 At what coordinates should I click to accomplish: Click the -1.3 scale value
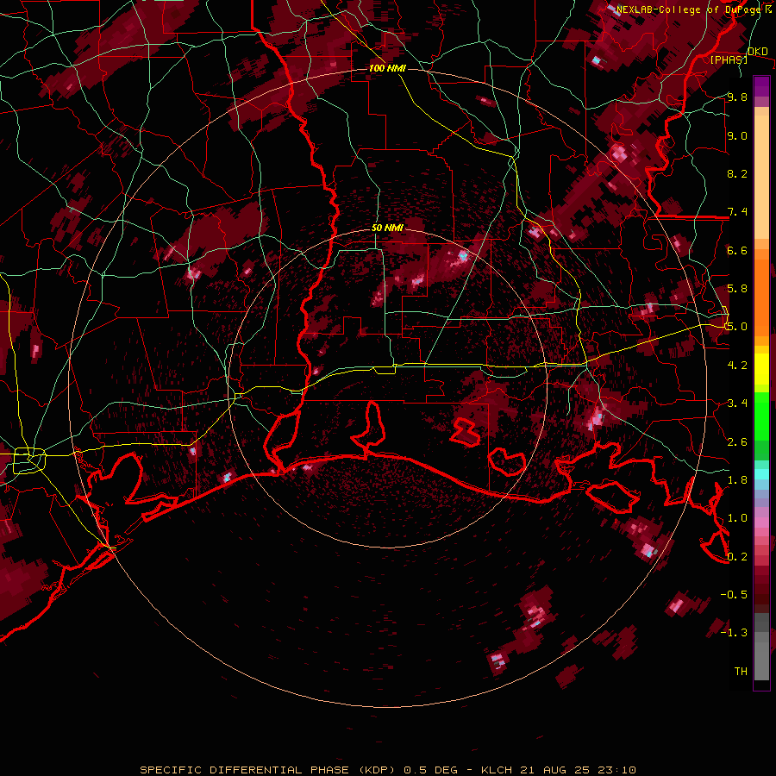pyautogui.click(x=734, y=633)
